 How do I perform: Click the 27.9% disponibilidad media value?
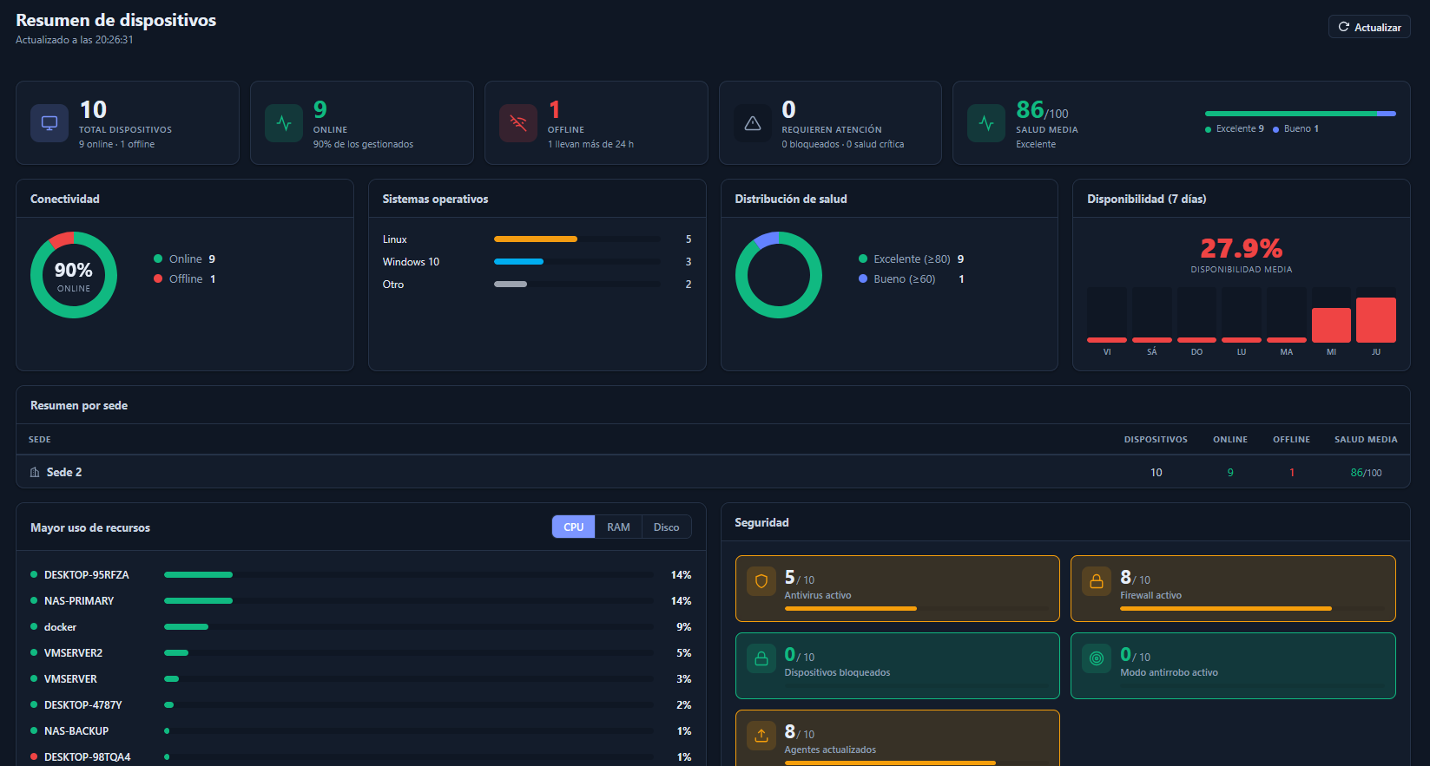(x=1241, y=249)
